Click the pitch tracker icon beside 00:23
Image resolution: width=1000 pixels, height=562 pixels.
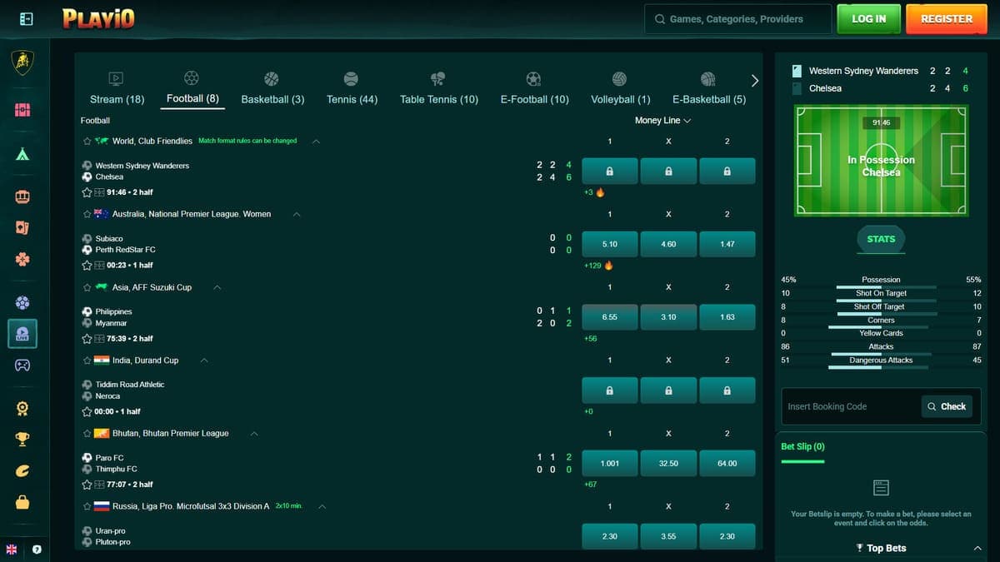click(x=99, y=266)
